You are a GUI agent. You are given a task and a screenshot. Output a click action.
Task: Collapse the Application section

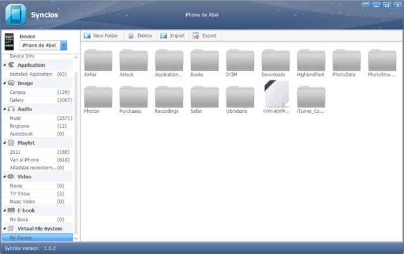(4, 65)
